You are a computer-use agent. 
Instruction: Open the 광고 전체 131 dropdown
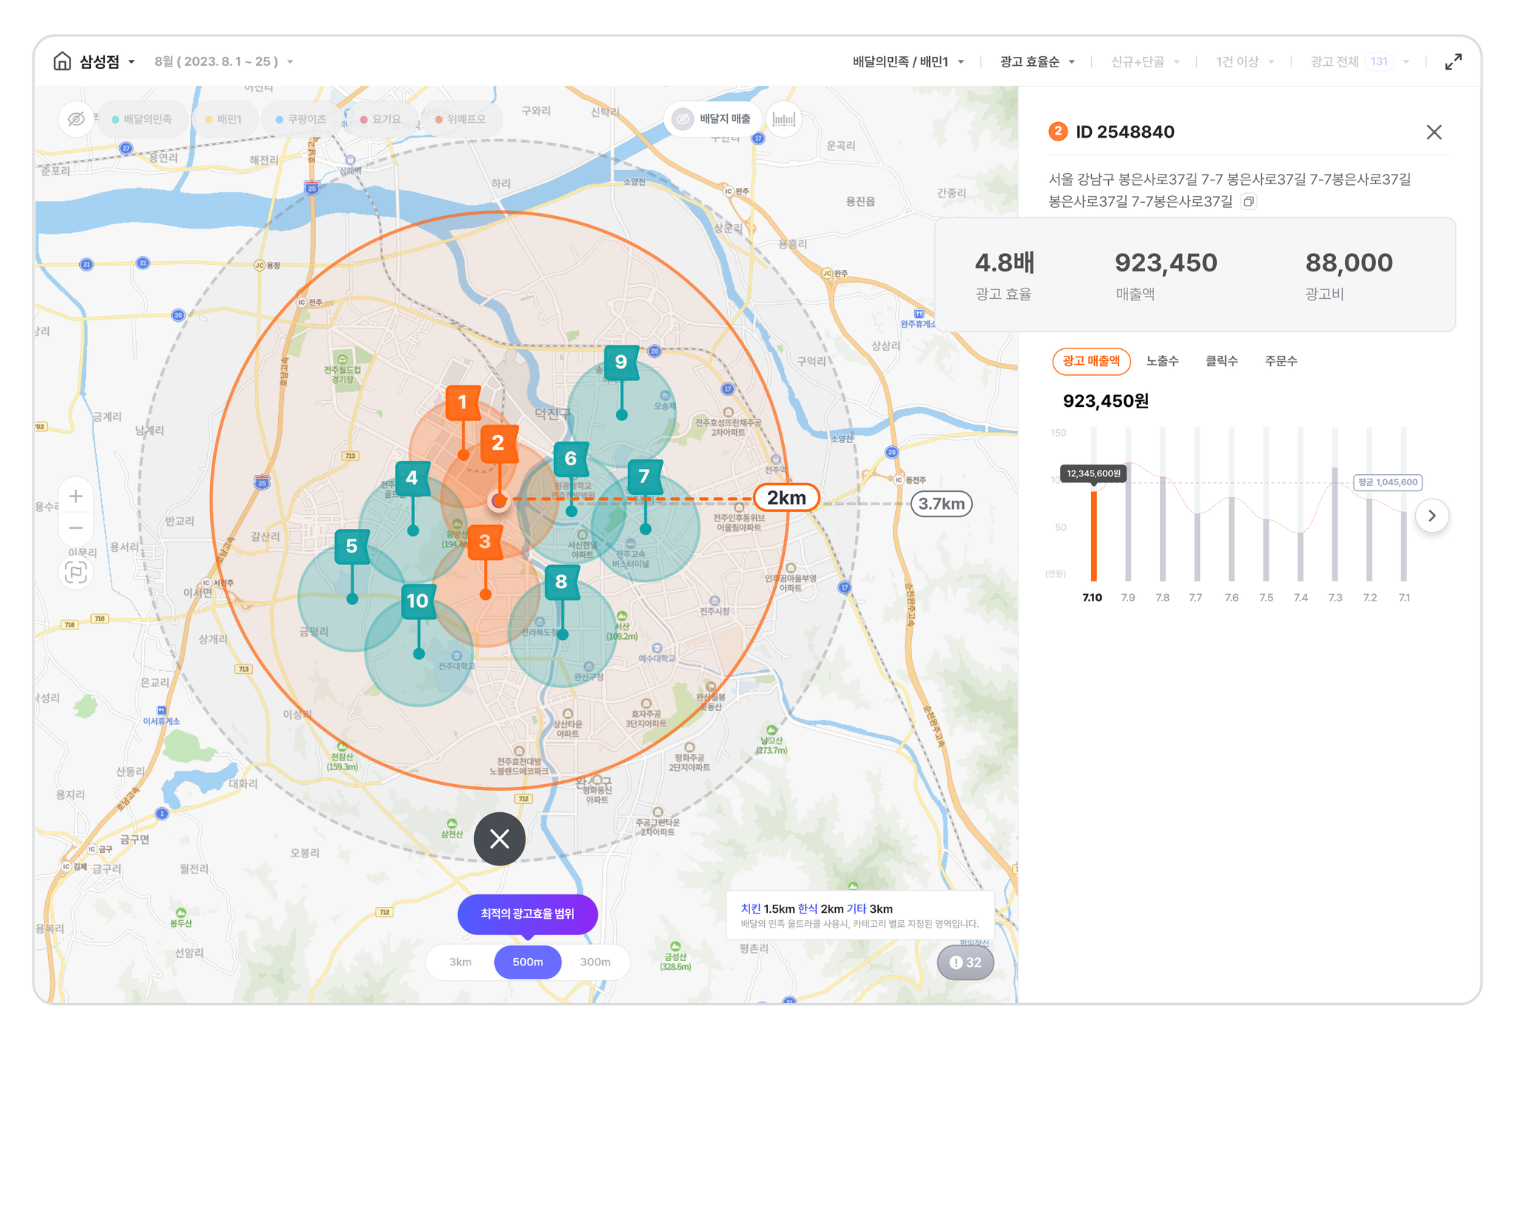pos(1360,62)
